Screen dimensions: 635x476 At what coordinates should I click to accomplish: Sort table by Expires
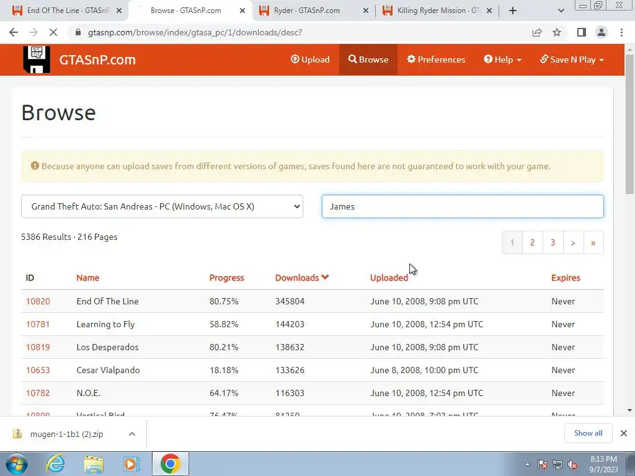(x=566, y=278)
